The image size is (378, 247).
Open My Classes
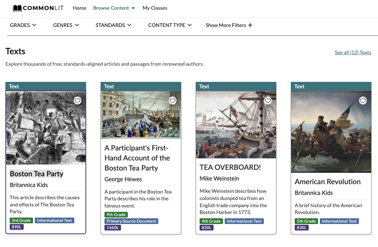coord(155,8)
